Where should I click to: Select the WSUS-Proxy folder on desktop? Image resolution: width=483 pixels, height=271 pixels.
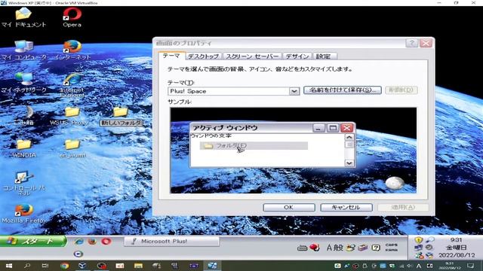[x=70, y=116]
